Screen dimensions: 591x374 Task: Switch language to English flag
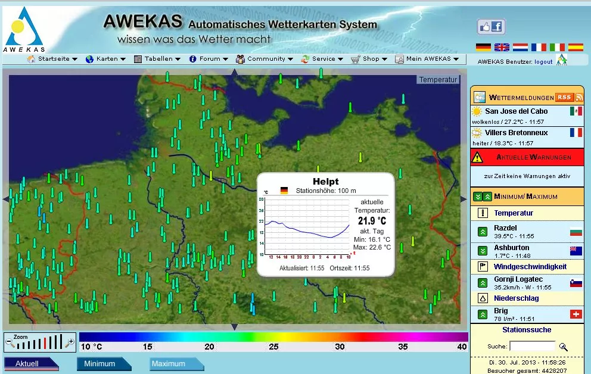(x=502, y=47)
